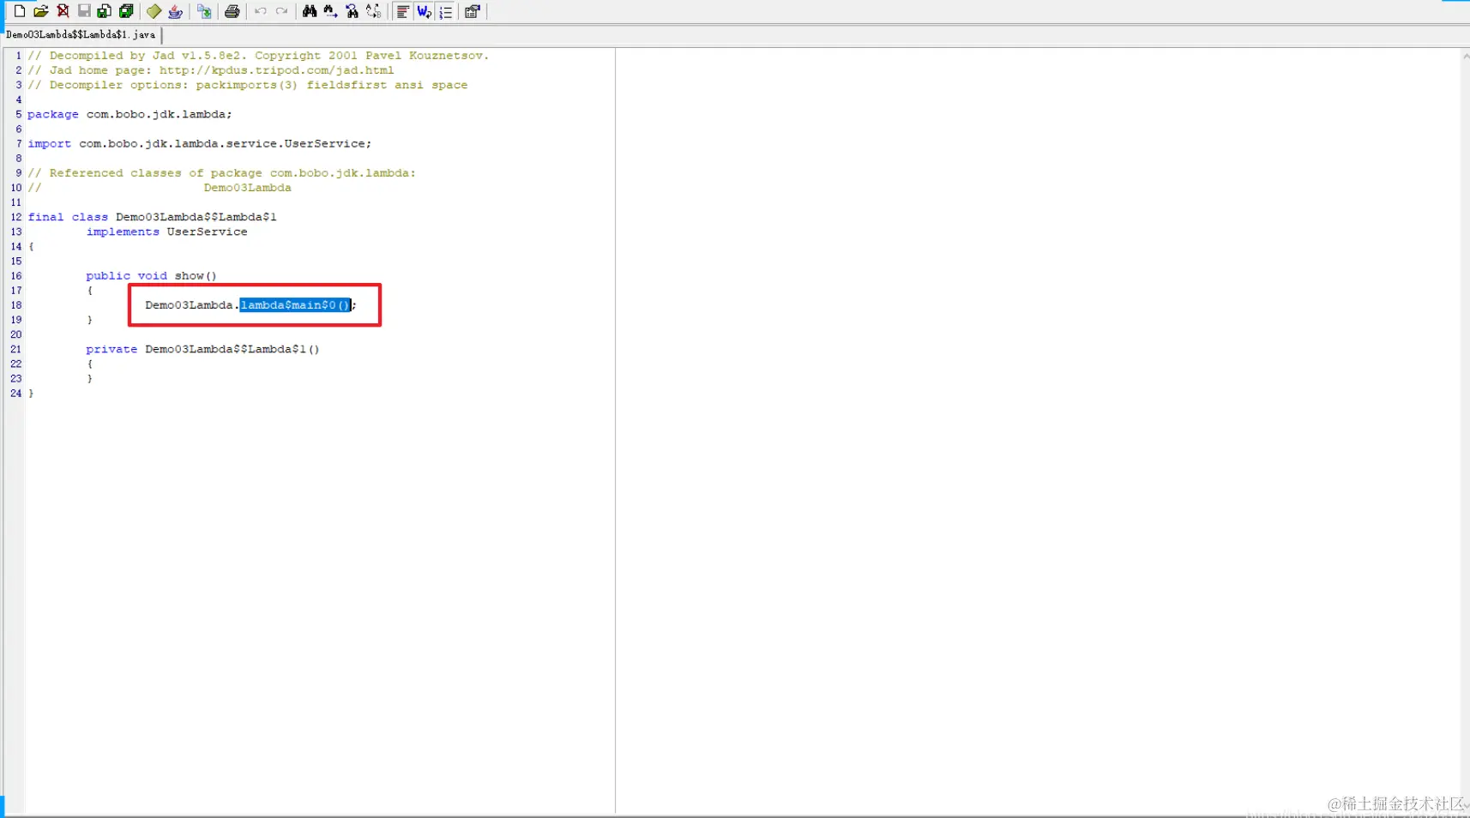
Task: Open Find with the binoculars icon
Action: 309,11
